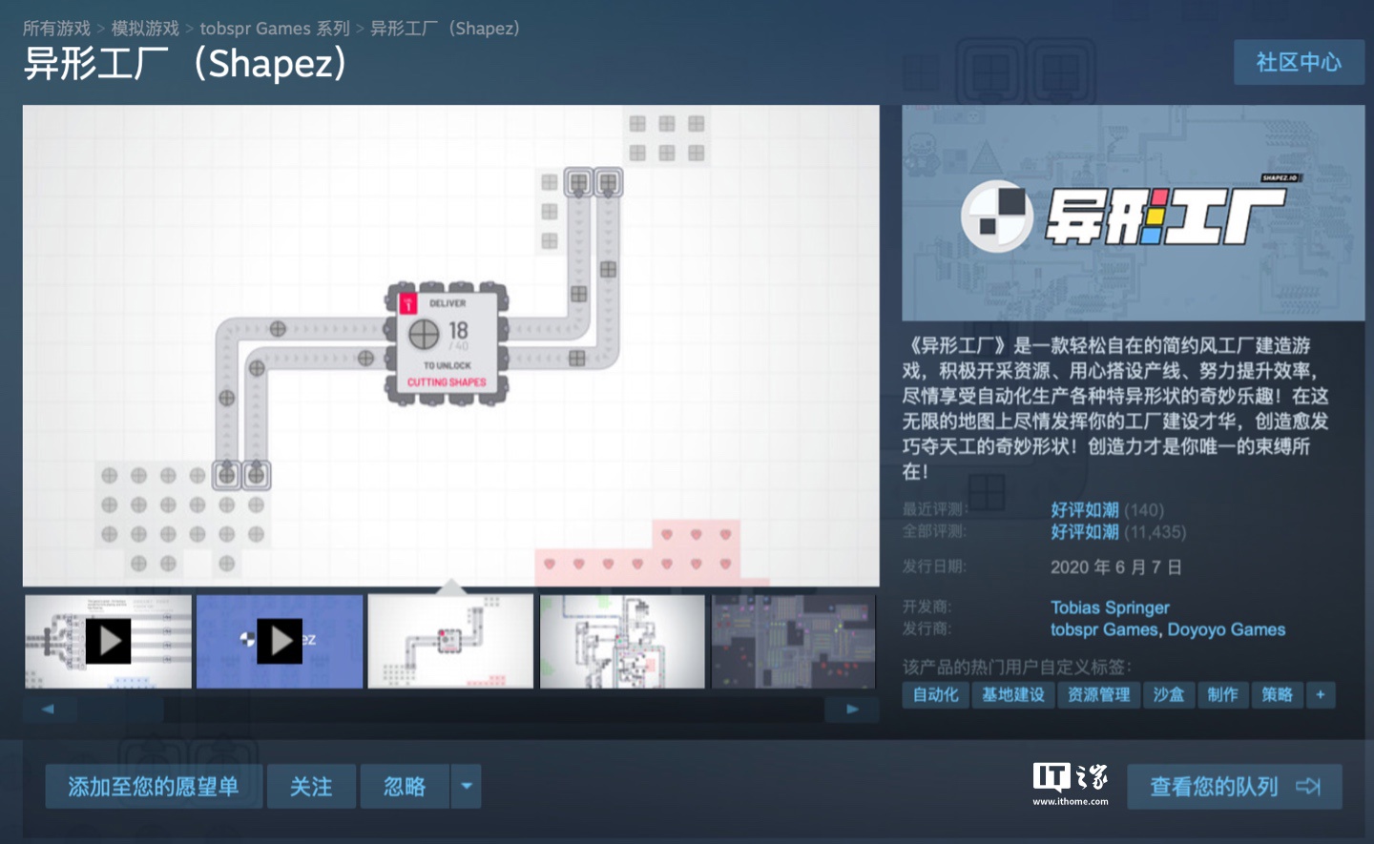Select the 基地建设 tag
This screenshot has width=1374, height=844.
[x=1012, y=695]
